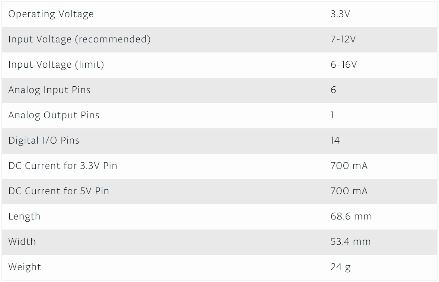Click the Analog Input Pins label
Screen dimensions: 439x282
(x=50, y=90)
